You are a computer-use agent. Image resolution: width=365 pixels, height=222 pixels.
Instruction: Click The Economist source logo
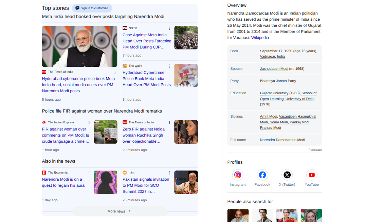click(x=44, y=173)
